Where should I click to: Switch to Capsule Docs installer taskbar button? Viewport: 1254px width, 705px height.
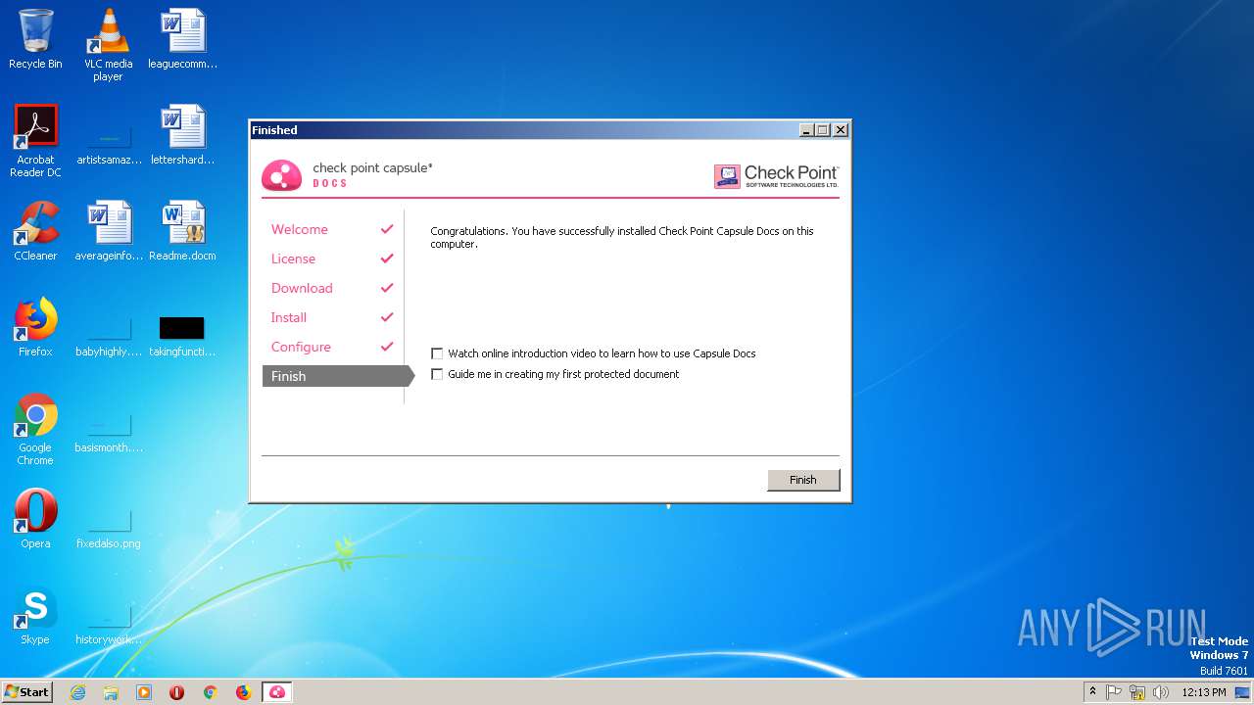click(277, 692)
